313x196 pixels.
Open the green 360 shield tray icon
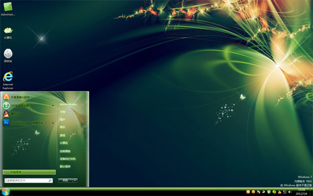point(269,192)
